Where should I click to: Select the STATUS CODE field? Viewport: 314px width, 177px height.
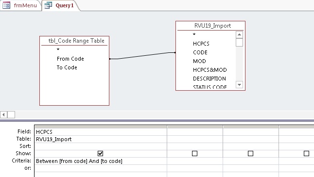pos(209,87)
